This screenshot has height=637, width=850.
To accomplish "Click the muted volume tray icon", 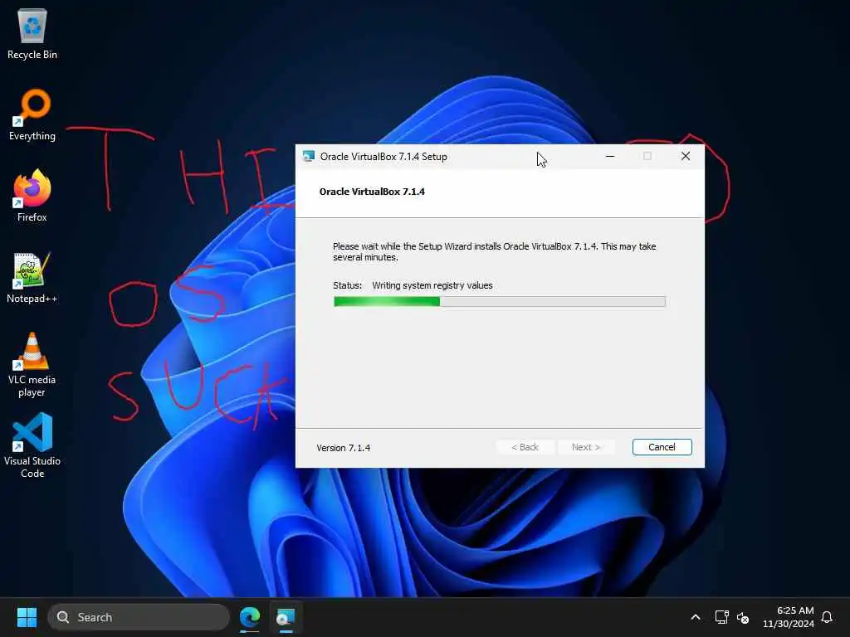I will point(743,617).
